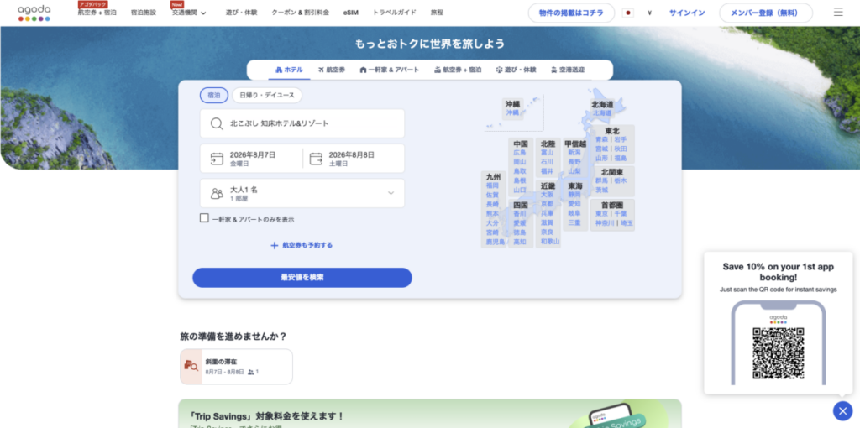
Task: Select 埼玉 in the 首都圏 region
Action: (627, 223)
